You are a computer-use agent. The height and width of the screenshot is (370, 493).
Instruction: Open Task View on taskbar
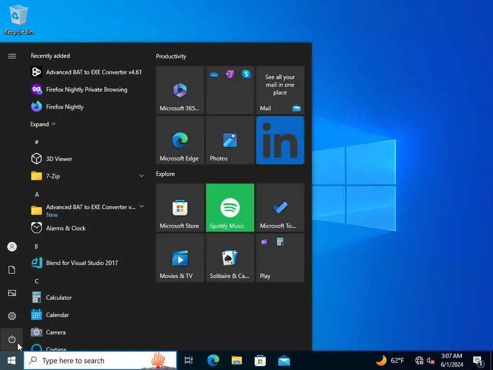point(189,360)
